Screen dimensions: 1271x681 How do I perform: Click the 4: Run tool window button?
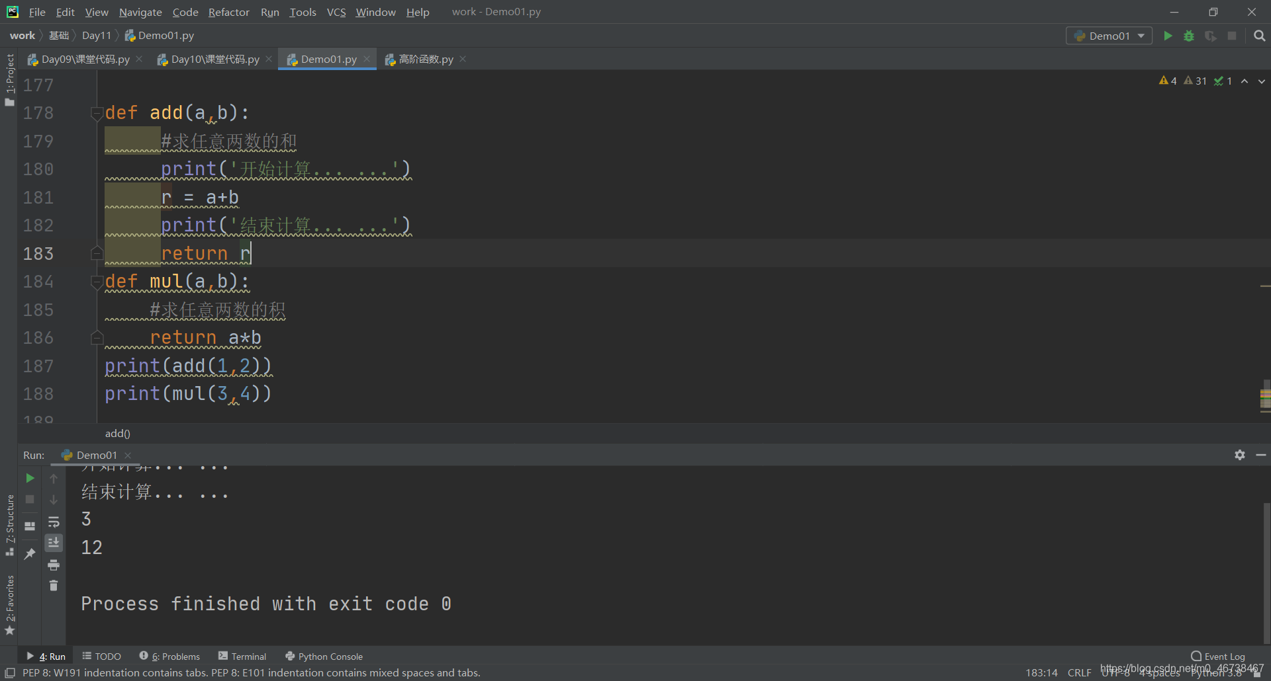coord(46,657)
